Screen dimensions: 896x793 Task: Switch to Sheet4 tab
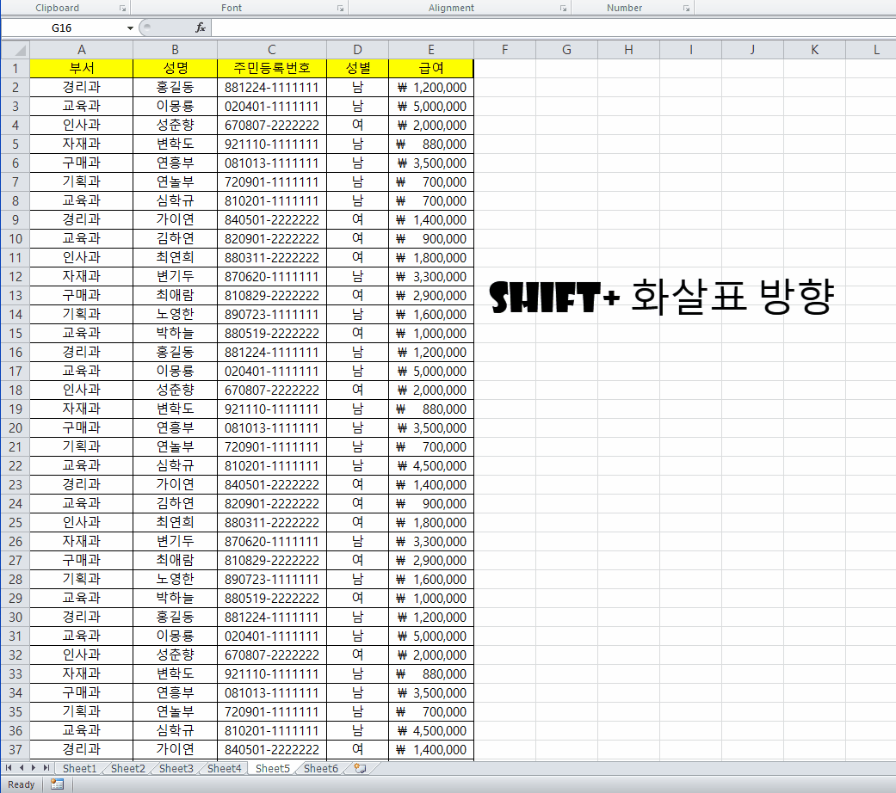[x=224, y=768]
